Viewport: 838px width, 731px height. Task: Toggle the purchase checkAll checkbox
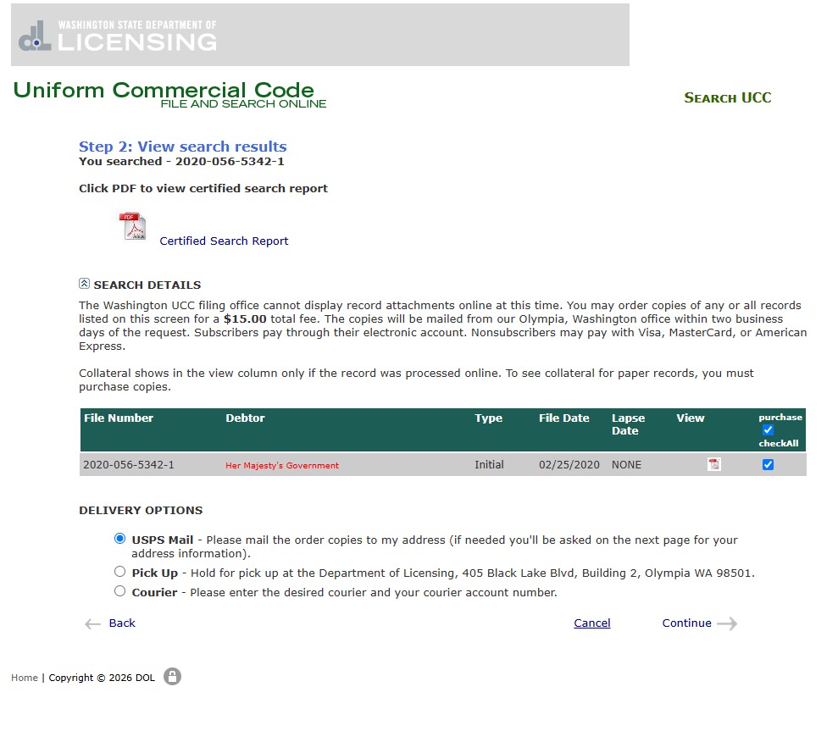(x=768, y=430)
